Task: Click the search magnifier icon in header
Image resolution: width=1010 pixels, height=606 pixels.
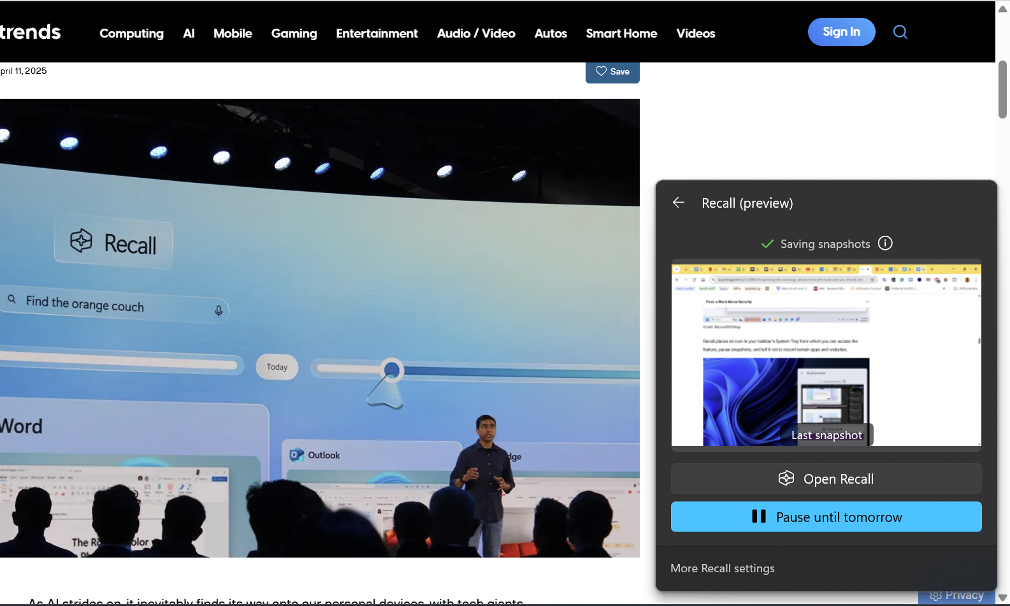Action: coord(900,32)
